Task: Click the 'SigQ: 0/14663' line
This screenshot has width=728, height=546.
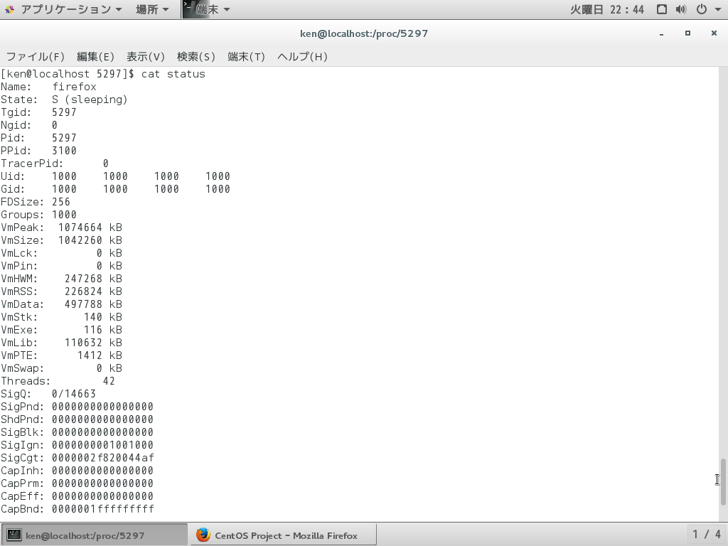Action: [48, 394]
